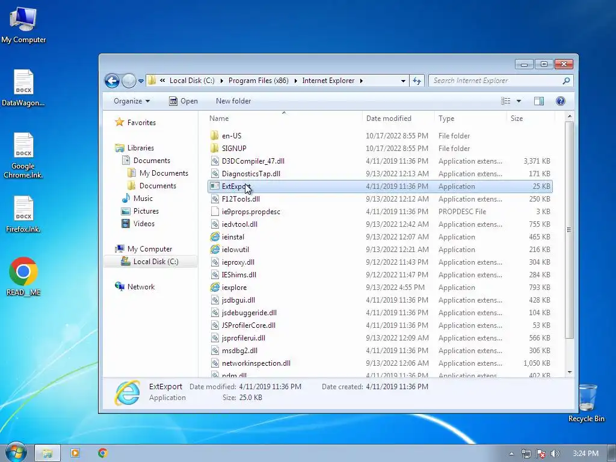Screen dimensions: 616x462
Task: Create a New folder
Action: 233,101
